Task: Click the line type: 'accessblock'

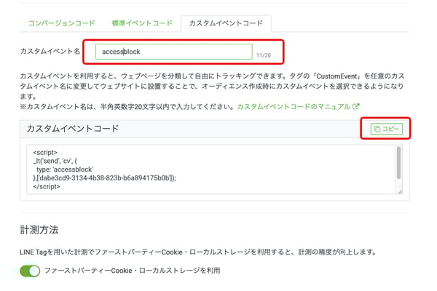Action: point(65,170)
